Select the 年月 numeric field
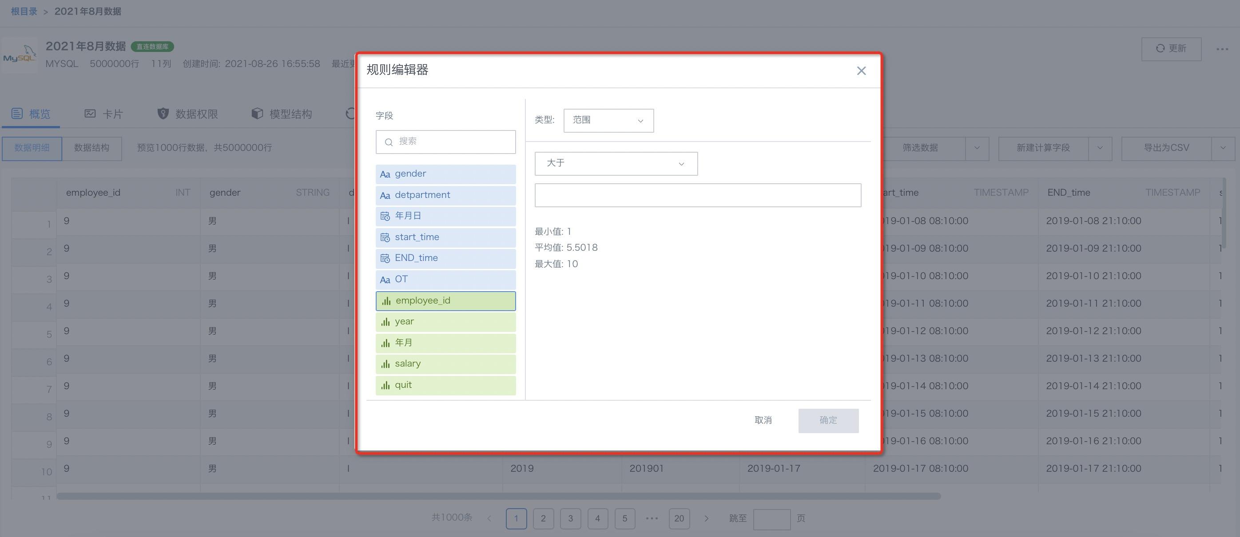This screenshot has height=537, width=1240. coord(445,343)
